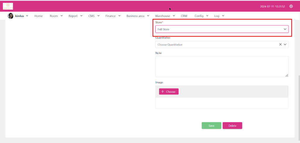Open the settings gear icon
300x143 pixels.
tap(291, 6)
